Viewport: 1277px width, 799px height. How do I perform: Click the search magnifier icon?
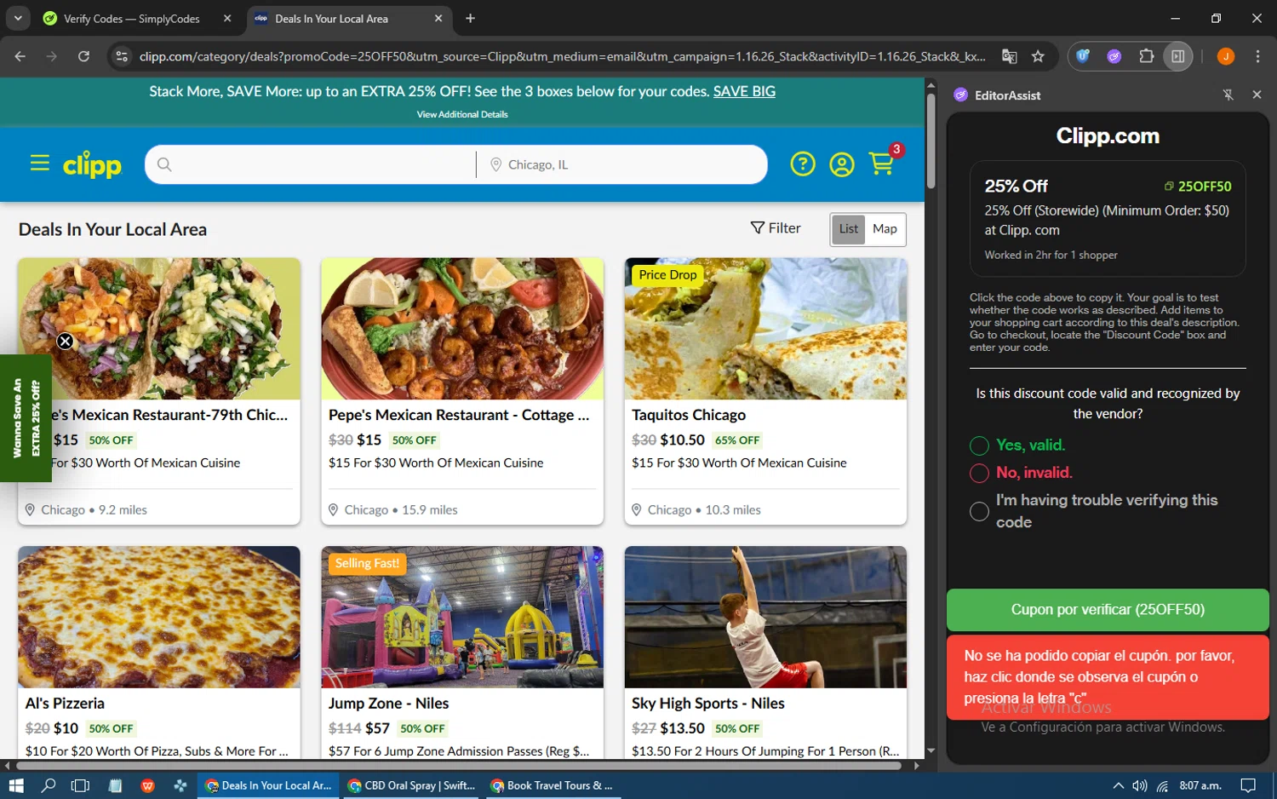click(164, 164)
